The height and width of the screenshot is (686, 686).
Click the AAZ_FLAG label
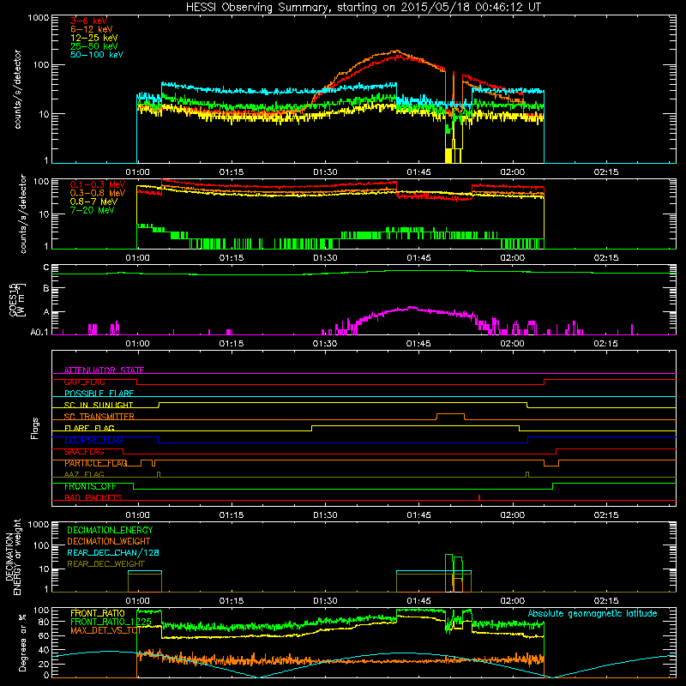point(84,474)
